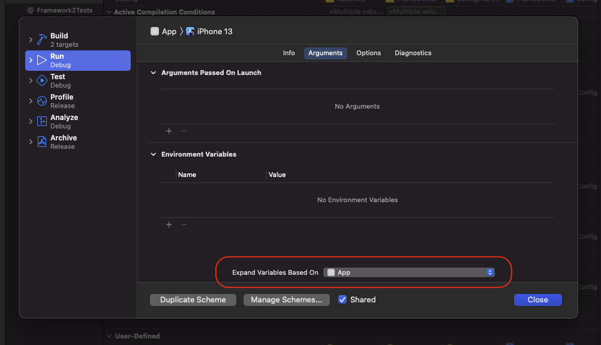601x345 pixels.
Task: Expand the Build action chevron
Action: coord(31,40)
